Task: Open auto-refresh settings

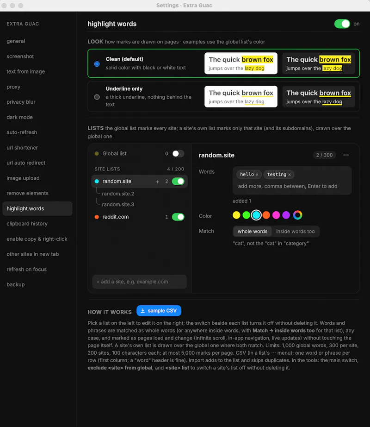Action: pyautogui.click(x=37, y=132)
